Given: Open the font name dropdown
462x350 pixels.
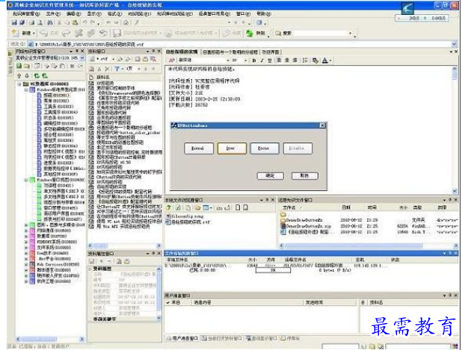Looking at the screenshot, I should 228,60.
